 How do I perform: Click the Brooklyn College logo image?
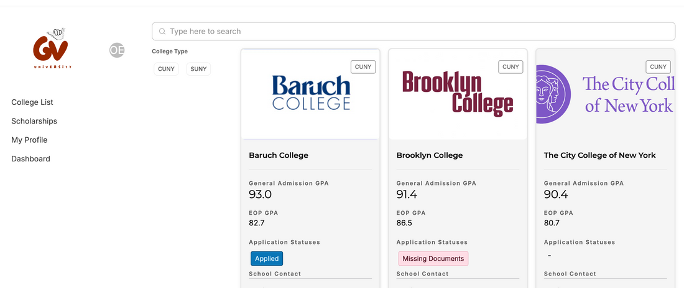(x=458, y=94)
